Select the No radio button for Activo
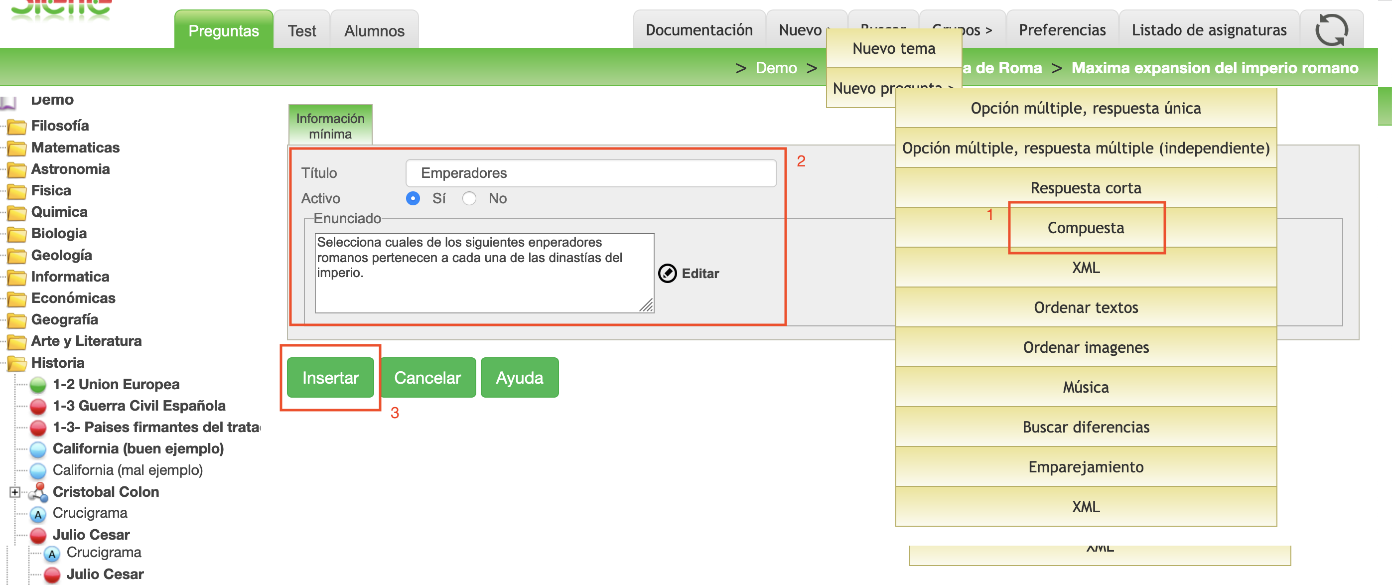Viewport: 1392px width, 585px height. [469, 198]
